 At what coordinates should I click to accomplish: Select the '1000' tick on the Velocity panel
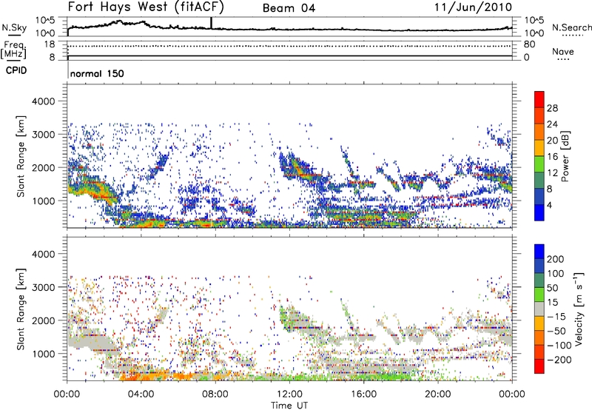tap(43, 354)
